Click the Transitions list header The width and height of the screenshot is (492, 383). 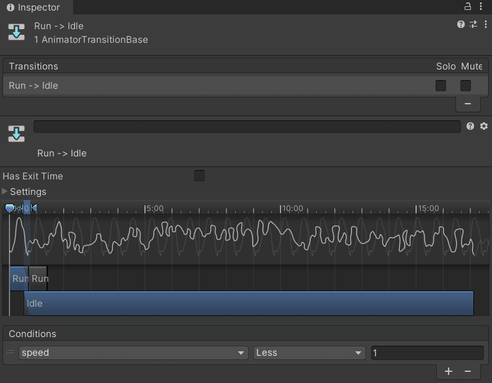pos(245,66)
